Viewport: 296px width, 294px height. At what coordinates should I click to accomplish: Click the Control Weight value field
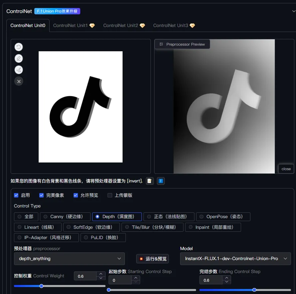(x=85, y=276)
